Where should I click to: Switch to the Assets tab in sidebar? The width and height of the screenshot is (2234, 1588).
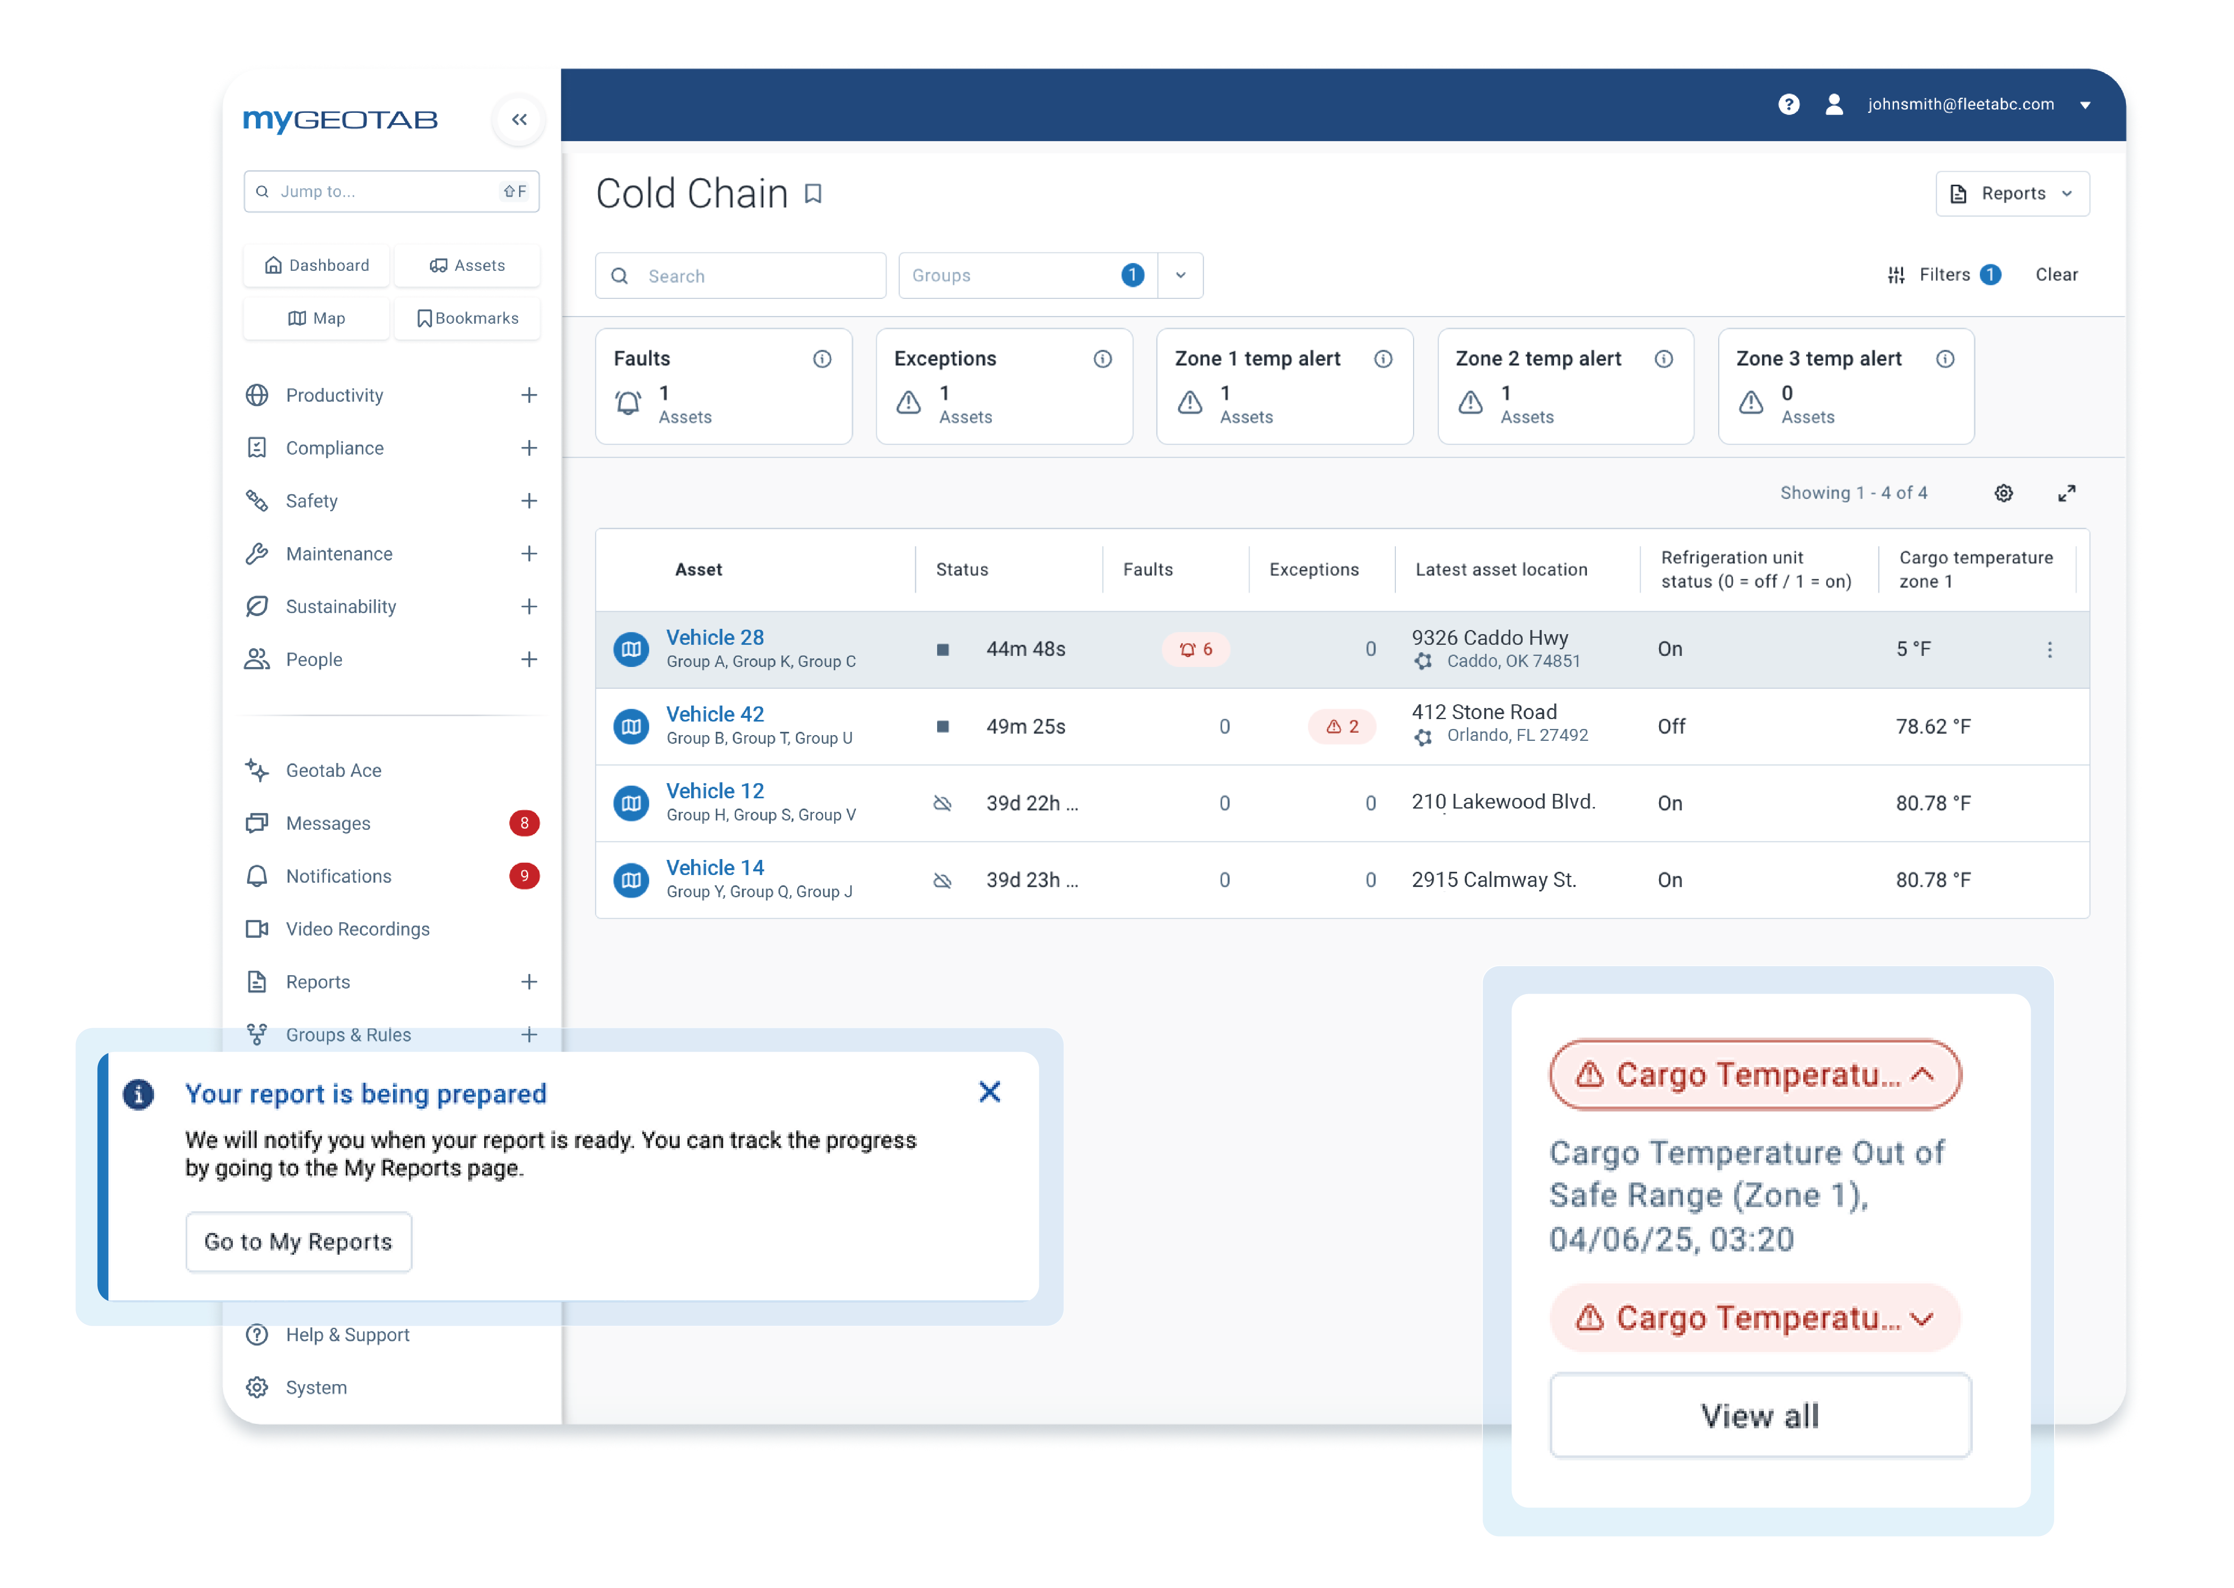pos(467,265)
